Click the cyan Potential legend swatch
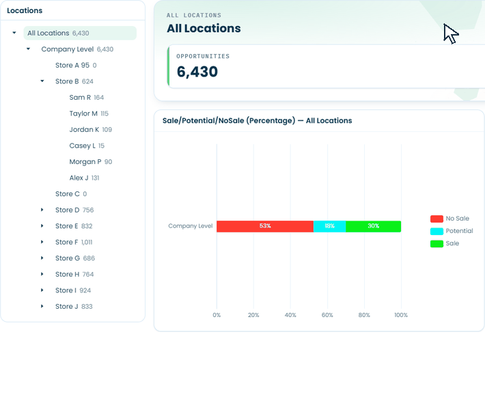The width and height of the screenshot is (485, 401). point(436,231)
